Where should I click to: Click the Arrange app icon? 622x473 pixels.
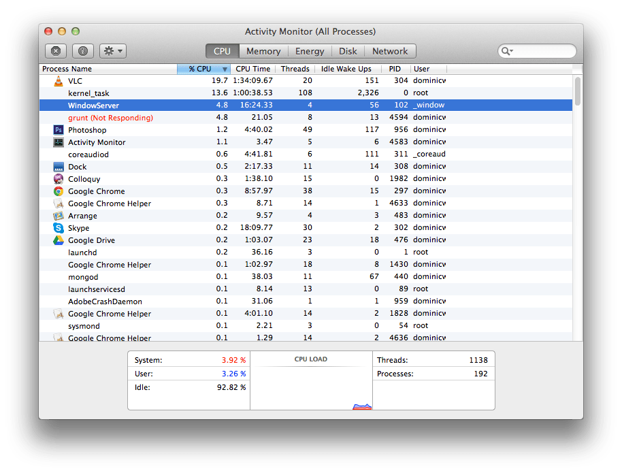(x=58, y=216)
